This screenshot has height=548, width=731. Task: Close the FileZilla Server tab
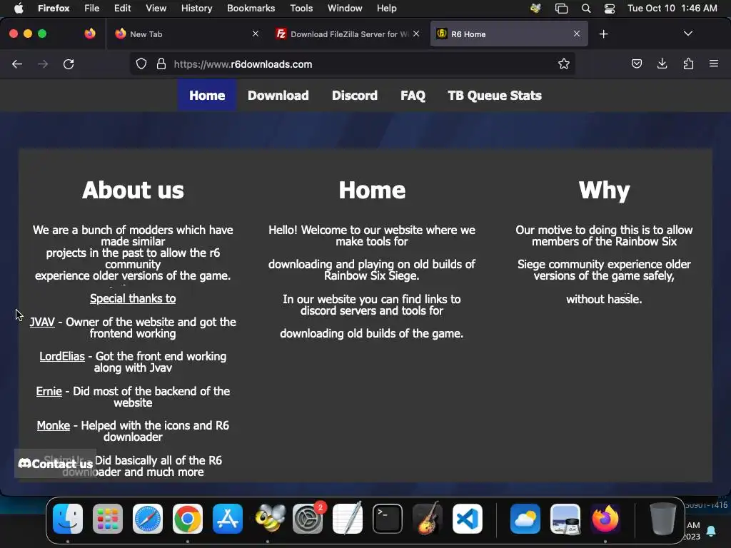pyautogui.click(x=416, y=34)
